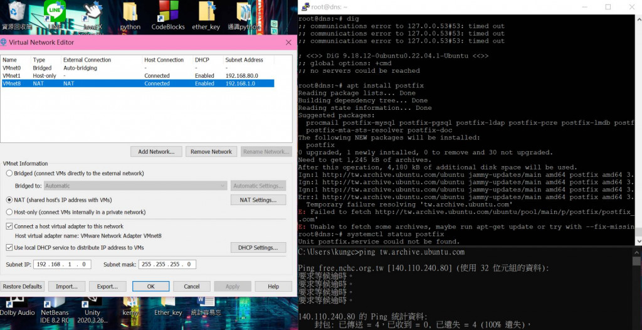Close the Virtual Network Editor dialog
Image resolution: width=642 pixels, height=330 pixels.
pyautogui.click(x=288, y=42)
